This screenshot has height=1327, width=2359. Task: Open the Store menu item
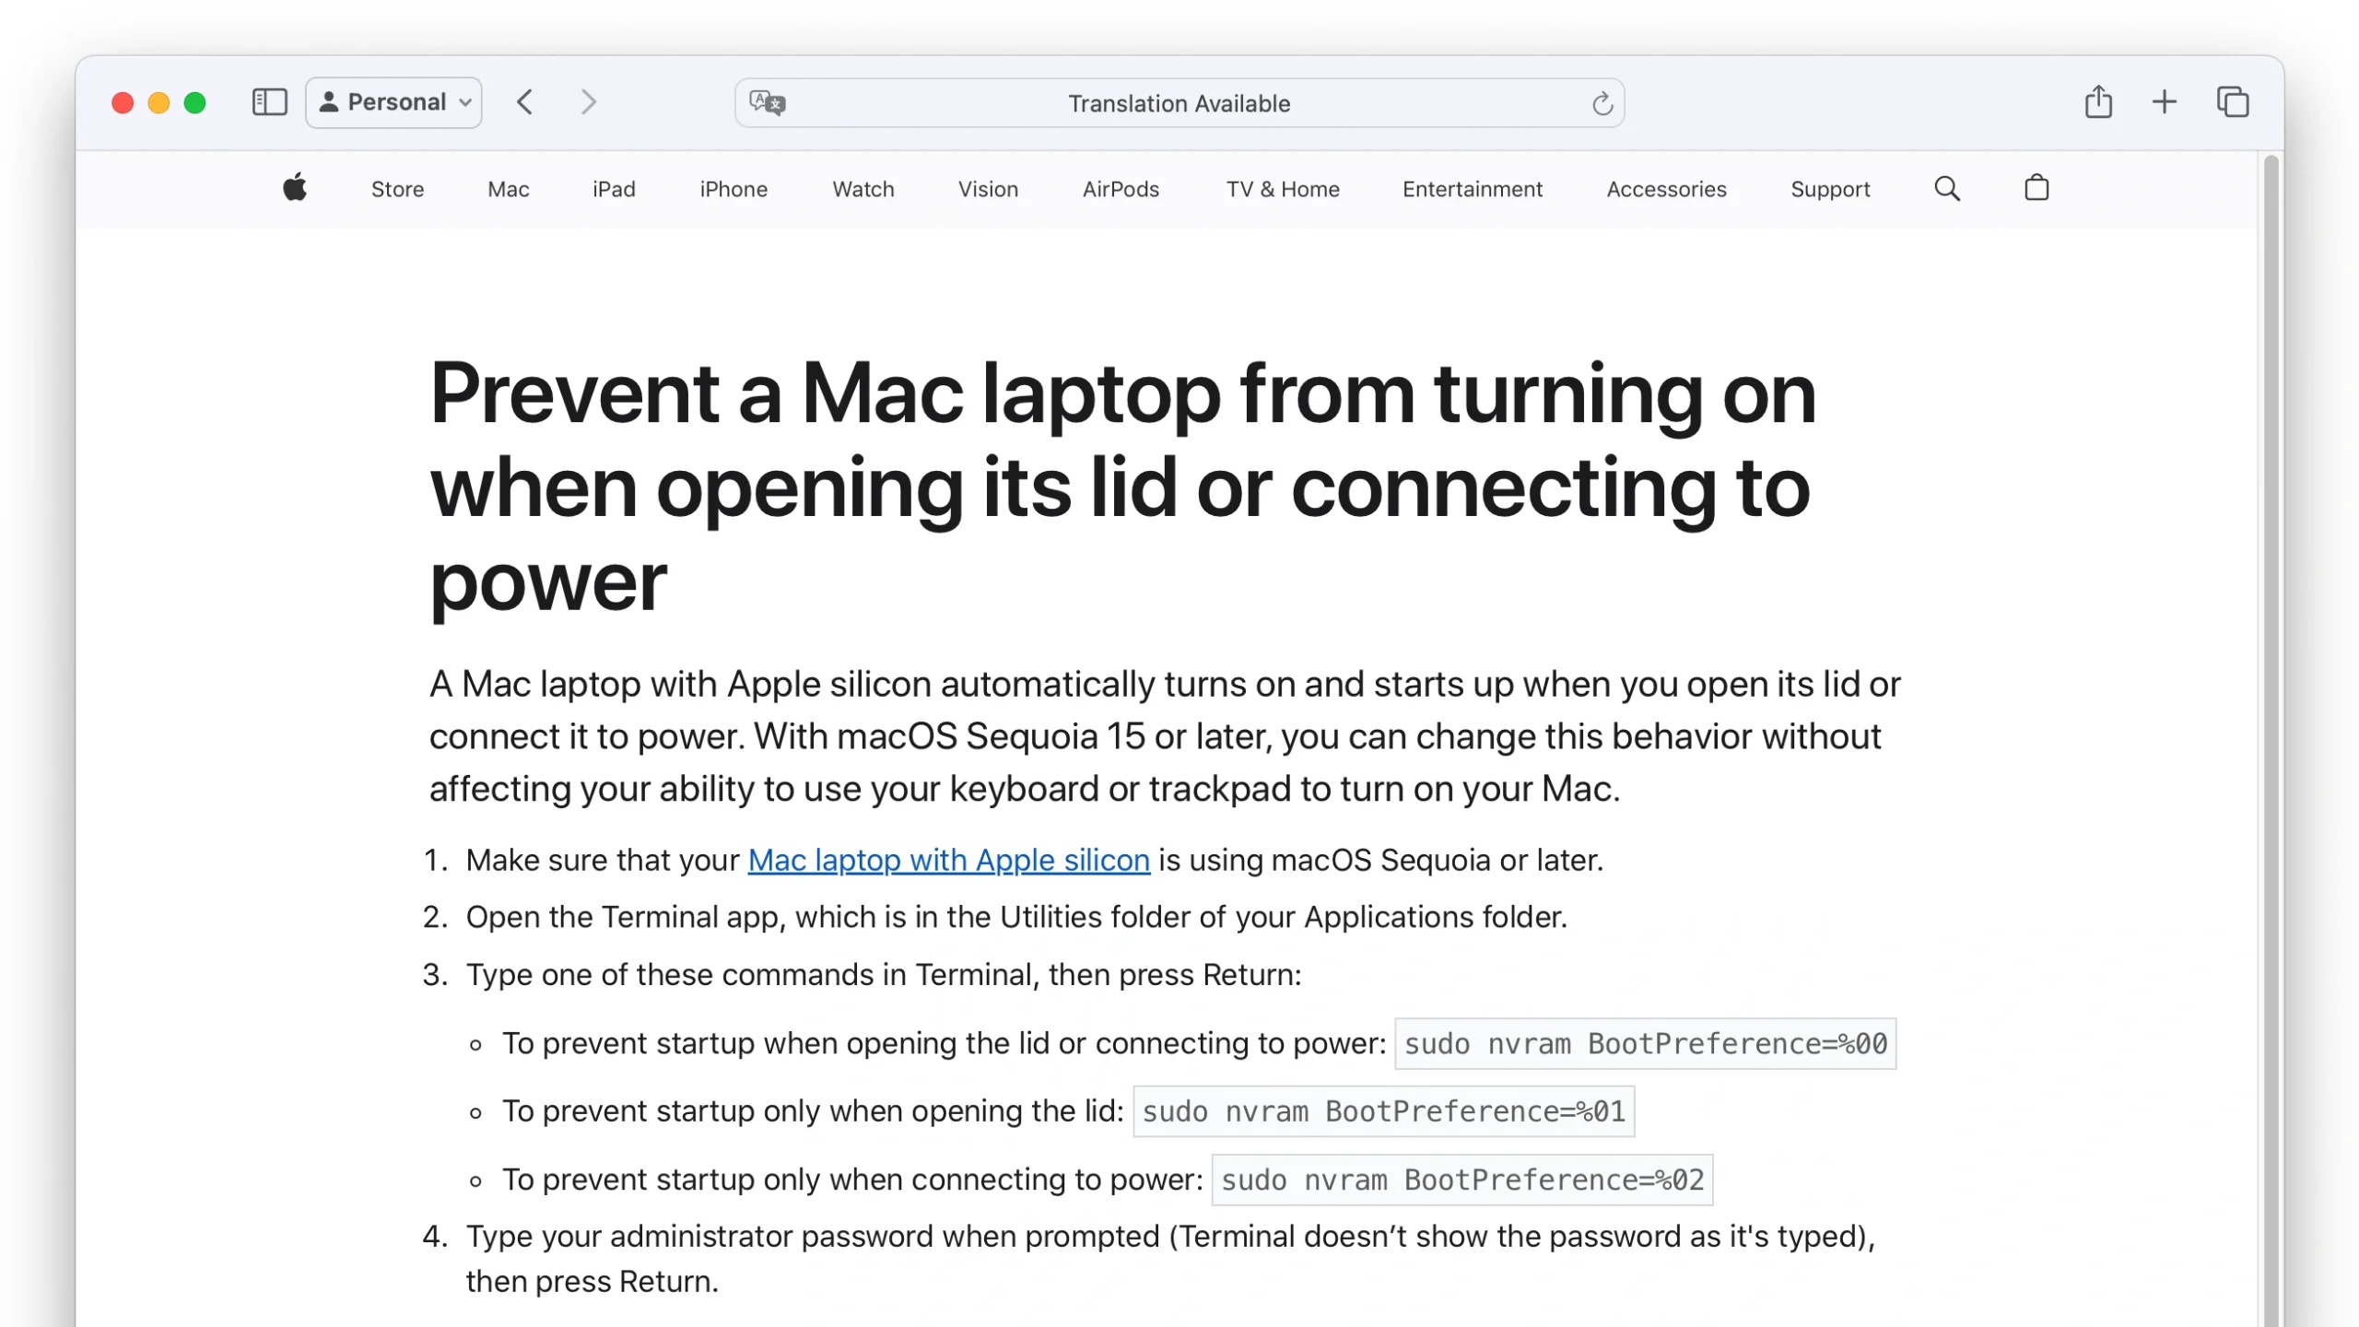397,189
